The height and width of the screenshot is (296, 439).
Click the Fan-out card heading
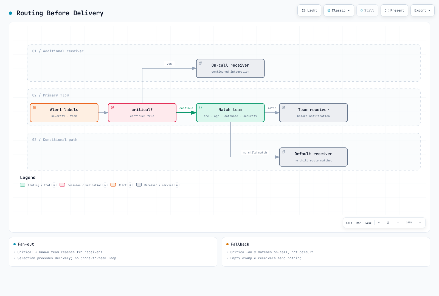tap(26, 244)
